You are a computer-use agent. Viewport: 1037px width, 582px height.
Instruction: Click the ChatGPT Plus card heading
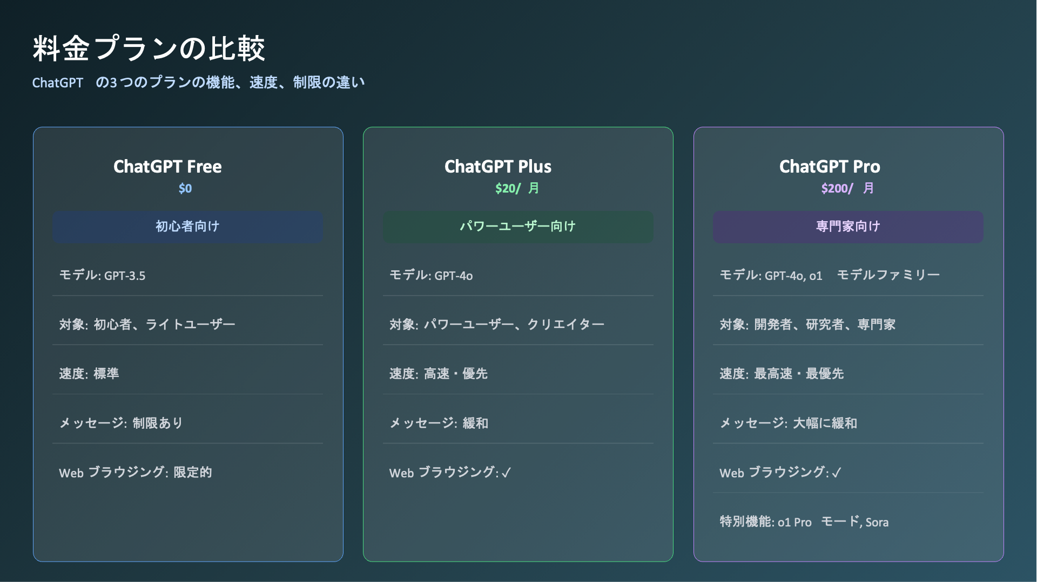point(498,167)
